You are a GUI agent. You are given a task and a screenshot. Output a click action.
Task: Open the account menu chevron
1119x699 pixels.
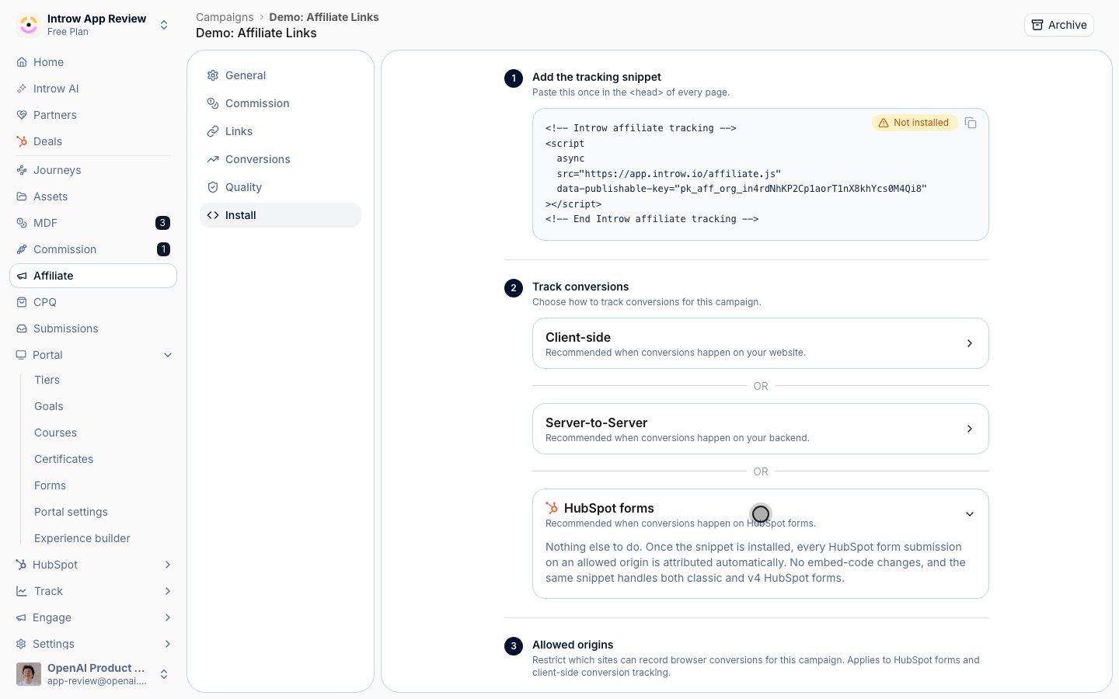tap(164, 674)
